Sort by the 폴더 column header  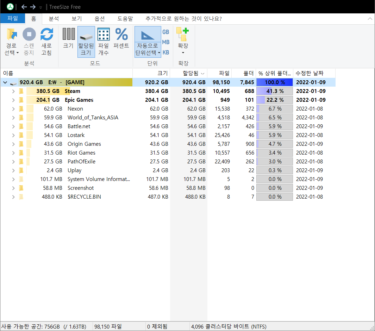point(244,73)
